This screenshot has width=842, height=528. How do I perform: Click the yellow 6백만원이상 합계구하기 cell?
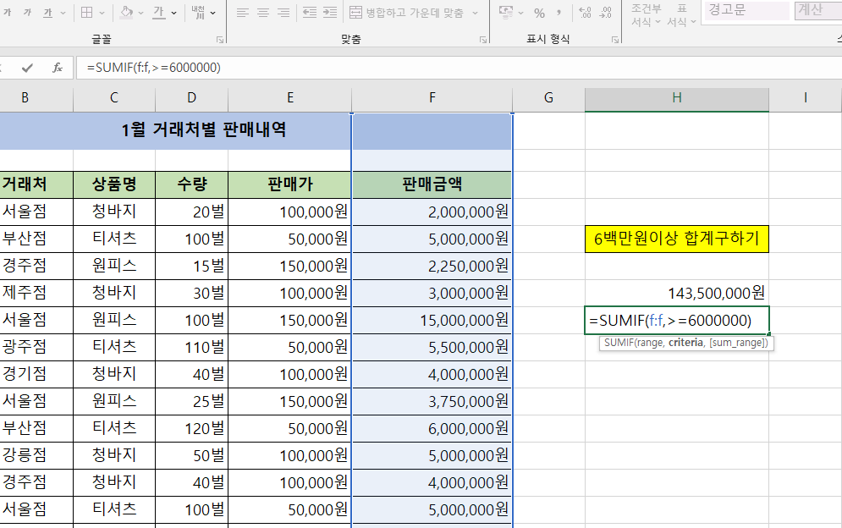[x=677, y=239]
